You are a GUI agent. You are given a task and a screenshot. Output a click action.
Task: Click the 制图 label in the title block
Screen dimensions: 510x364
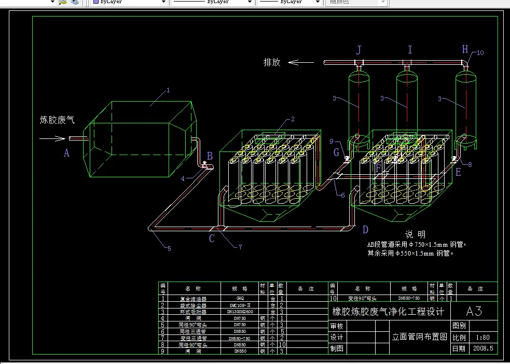[337, 348]
